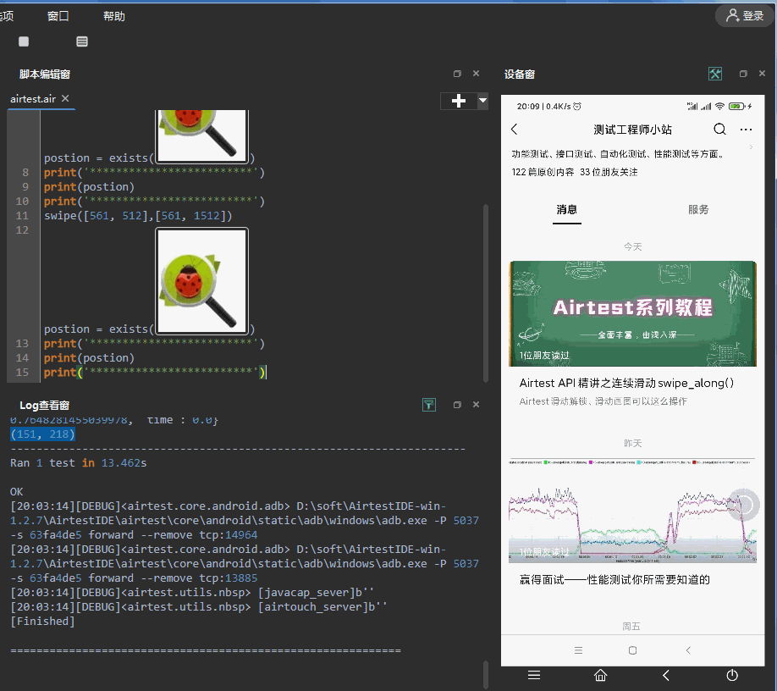The image size is (777, 691).
Task: Click the 'Ran 1 test in 13.462s' log line
Action: click(79, 463)
